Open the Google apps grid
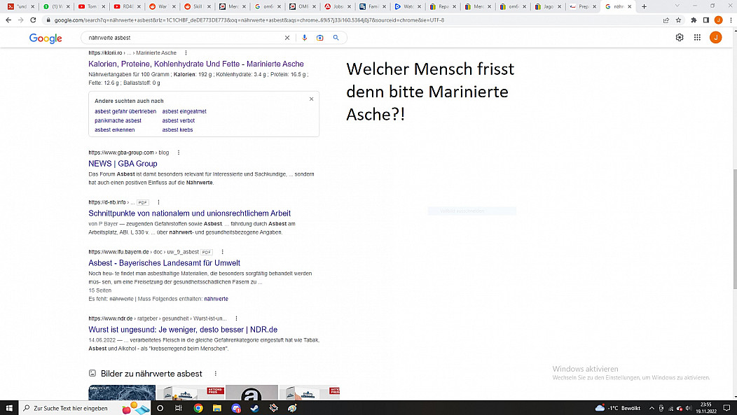Viewport: 737px width, 415px height. pos(697,38)
